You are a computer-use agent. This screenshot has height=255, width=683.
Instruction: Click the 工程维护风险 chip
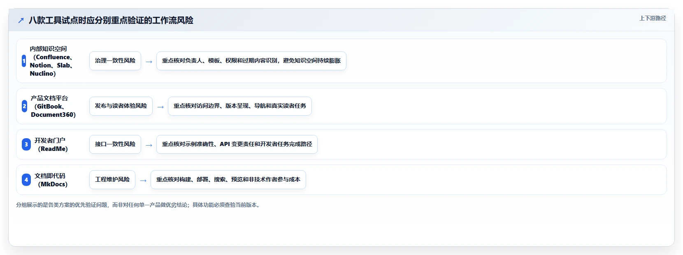pos(112,180)
